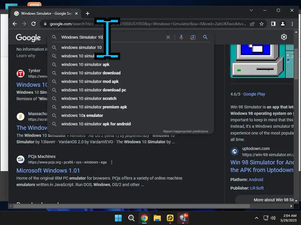The height and width of the screenshot is (225, 301).
Task: Go to the Google logo homepage
Action: [x=28, y=38]
